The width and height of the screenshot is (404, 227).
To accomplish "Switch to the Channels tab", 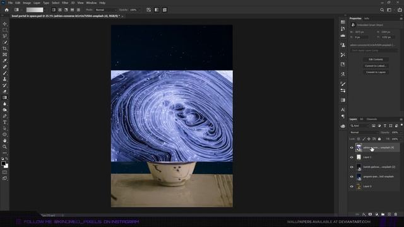I will click(372, 119).
